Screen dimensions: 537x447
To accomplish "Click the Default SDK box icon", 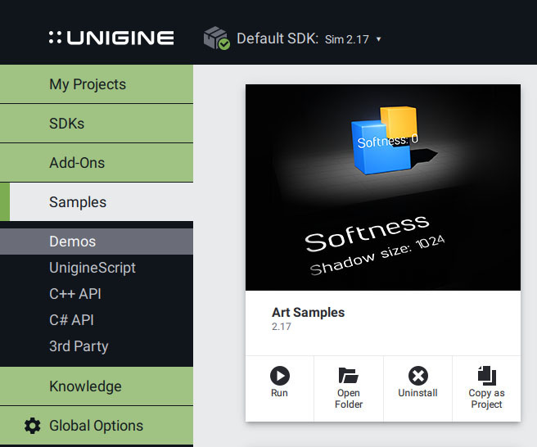I will (217, 38).
